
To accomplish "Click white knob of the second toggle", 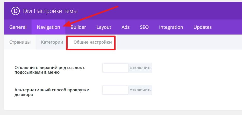I will (x=116, y=90).
